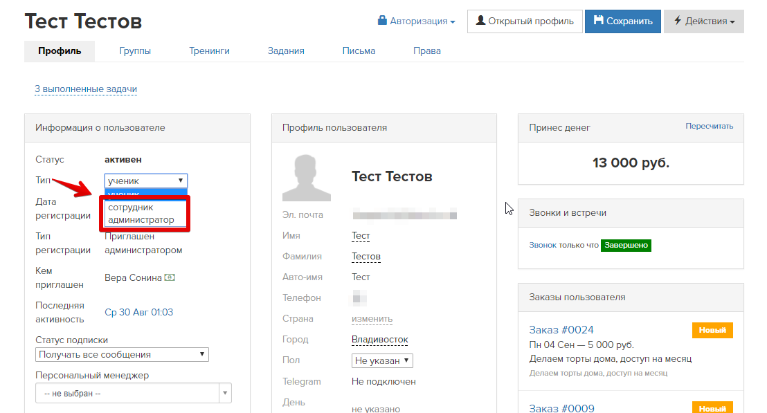Image resolution: width=767 pixels, height=413 pixels.
Task: Switch to the Группы tab
Action: pyautogui.click(x=135, y=51)
